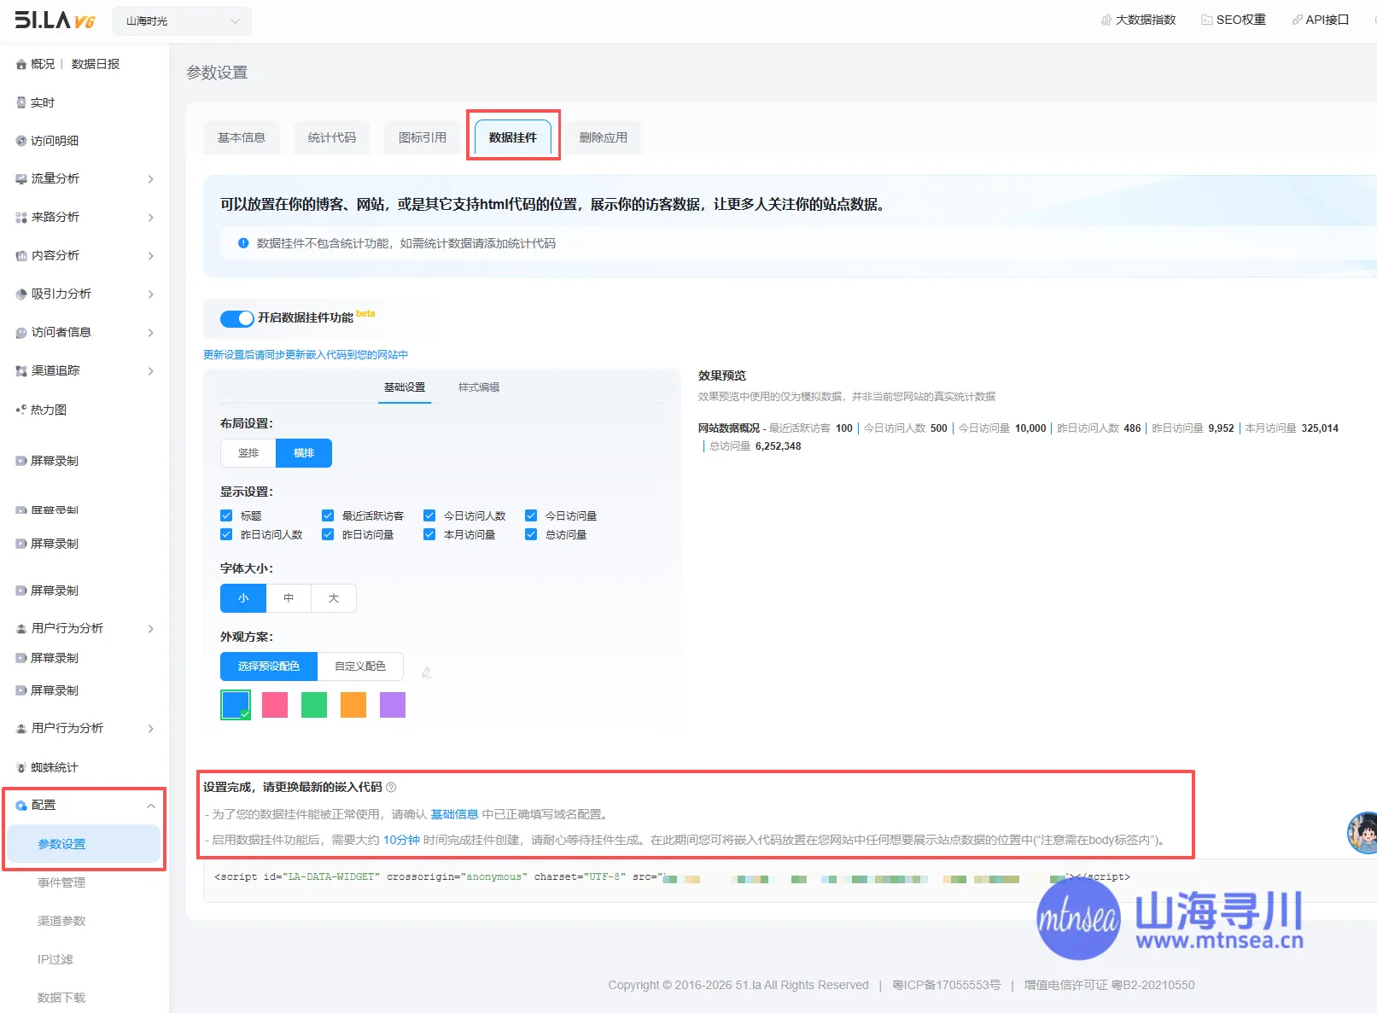The image size is (1377, 1013).
Task: Expand the 访问者信息 menu chevron
Action: (x=151, y=333)
